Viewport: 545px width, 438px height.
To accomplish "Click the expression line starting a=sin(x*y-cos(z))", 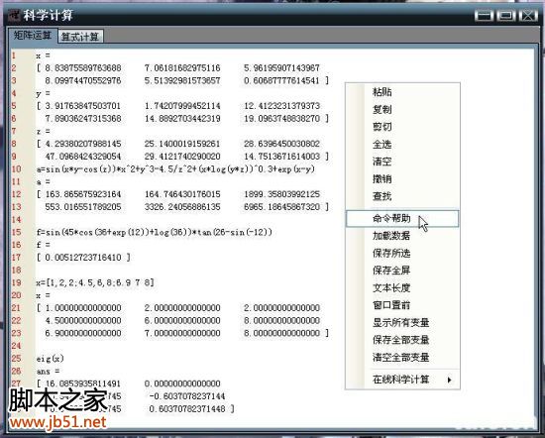I will coord(175,169).
